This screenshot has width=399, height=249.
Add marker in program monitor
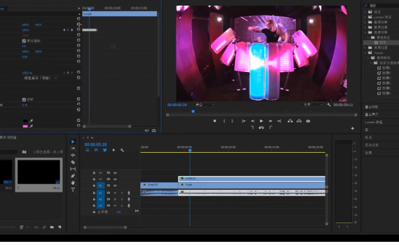214,121
